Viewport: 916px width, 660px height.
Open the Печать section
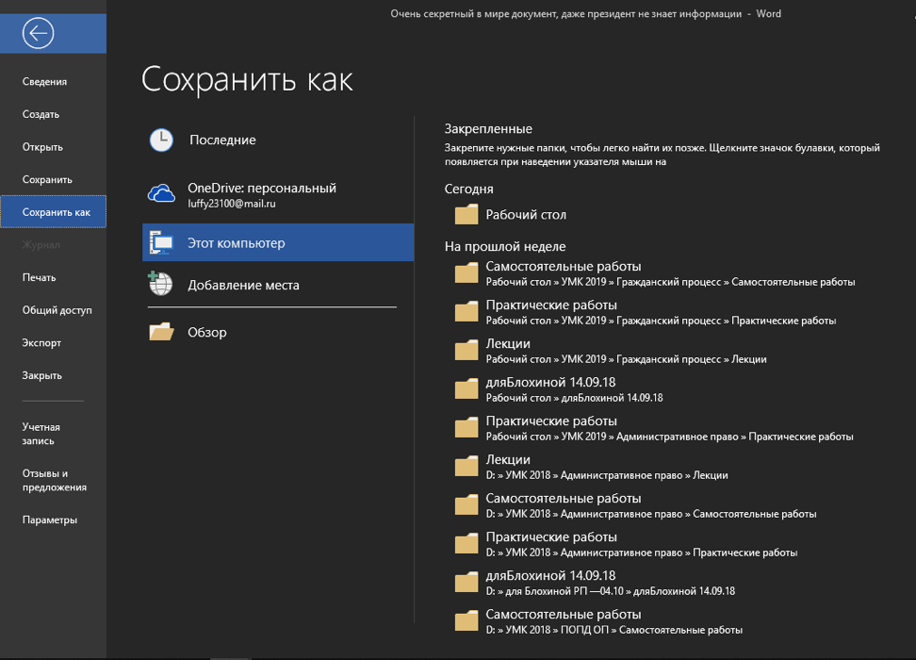click(53, 278)
